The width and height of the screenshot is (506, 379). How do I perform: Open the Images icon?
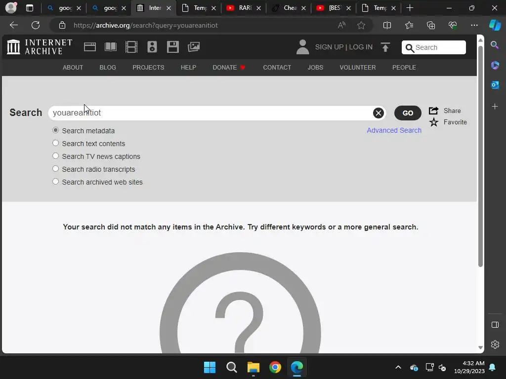pos(194,47)
